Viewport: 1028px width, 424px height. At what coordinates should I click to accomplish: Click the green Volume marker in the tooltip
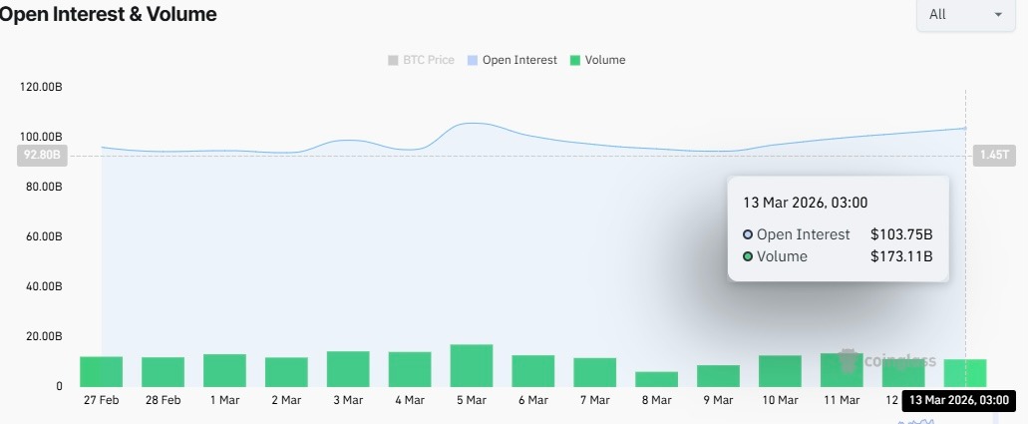click(748, 256)
